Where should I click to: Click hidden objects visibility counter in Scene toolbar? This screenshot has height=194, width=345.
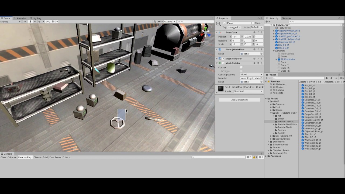pyautogui.click(x=48, y=22)
